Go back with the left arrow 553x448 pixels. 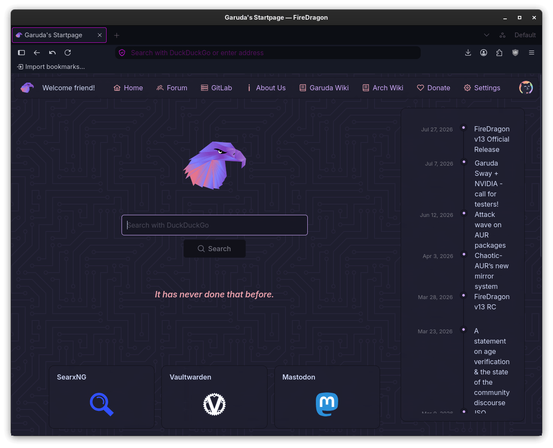click(37, 53)
